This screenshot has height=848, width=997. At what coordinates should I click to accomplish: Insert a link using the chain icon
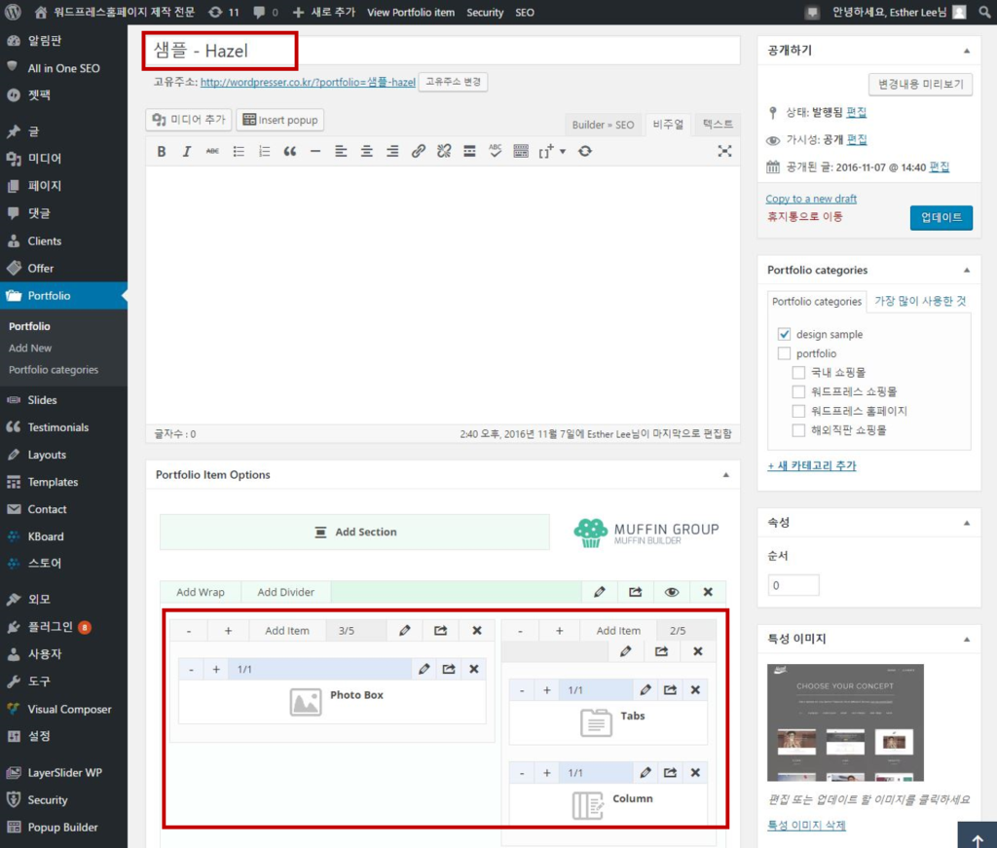pyautogui.click(x=418, y=151)
